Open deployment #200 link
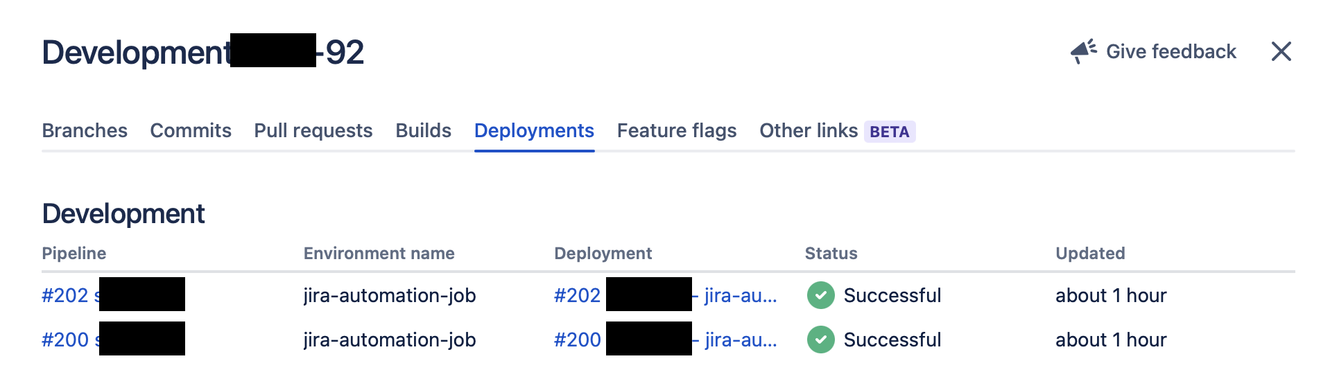 577,340
